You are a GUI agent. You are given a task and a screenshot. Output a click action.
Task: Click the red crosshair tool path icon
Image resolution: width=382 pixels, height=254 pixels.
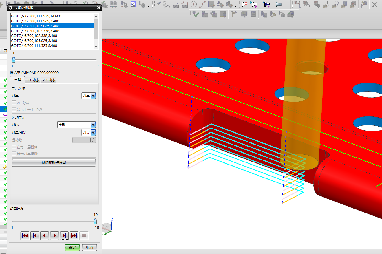tap(245, 4)
